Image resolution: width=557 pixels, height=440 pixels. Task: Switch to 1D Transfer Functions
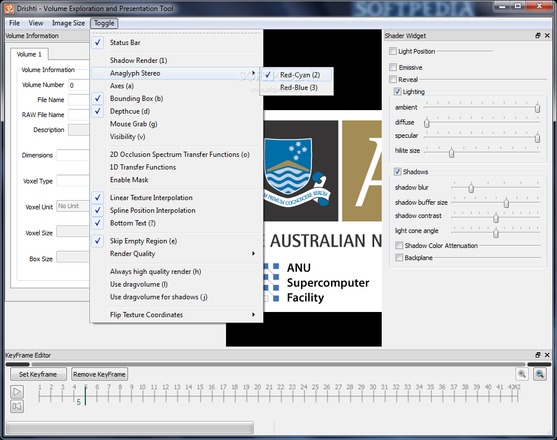176,167
